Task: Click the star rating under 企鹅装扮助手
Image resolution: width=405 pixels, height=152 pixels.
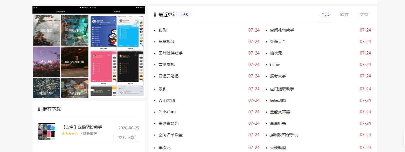Action: [x=70, y=134]
